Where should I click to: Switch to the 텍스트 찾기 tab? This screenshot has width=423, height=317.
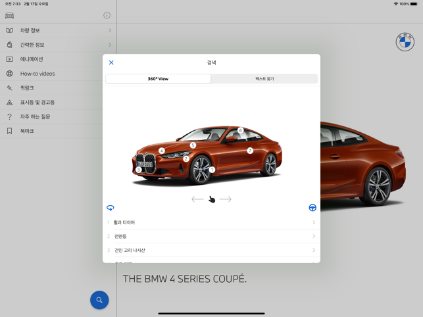pyautogui.click(x=264, y=79)
